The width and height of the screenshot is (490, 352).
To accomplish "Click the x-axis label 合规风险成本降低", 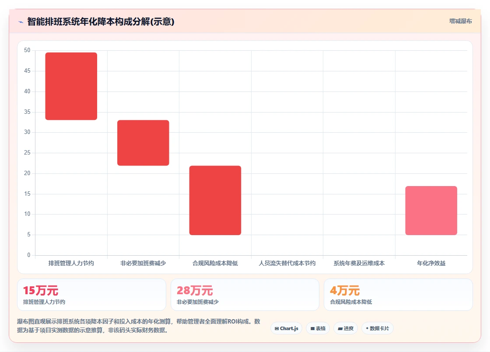I will tap(215, 263).
